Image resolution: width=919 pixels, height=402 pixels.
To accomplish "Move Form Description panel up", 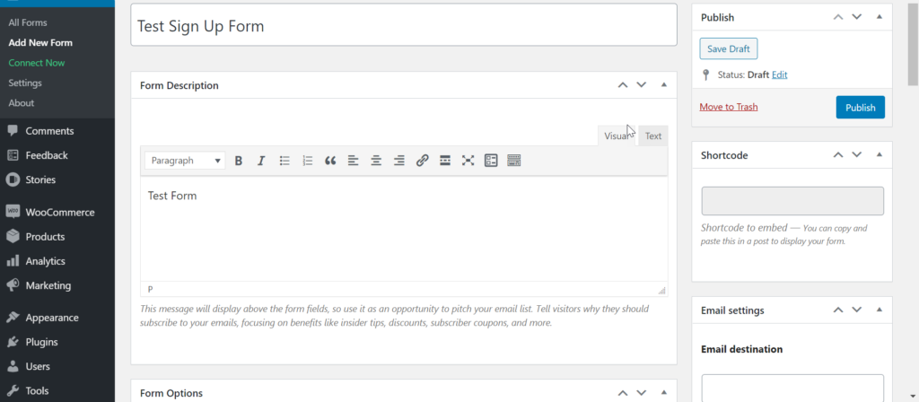I will coord(623,85).
